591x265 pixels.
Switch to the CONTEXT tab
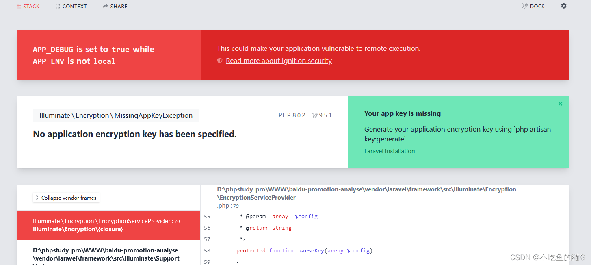pos(71,6)
